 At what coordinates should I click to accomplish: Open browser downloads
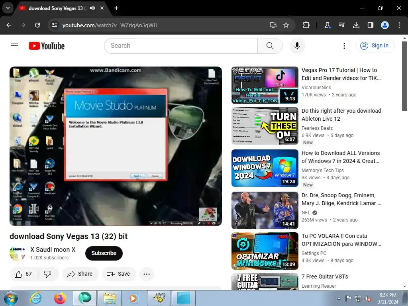pos(356,25)
